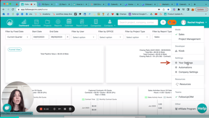Open the browser extensions puzzle icon
The image size is (209, 118).
coord(179,9)
